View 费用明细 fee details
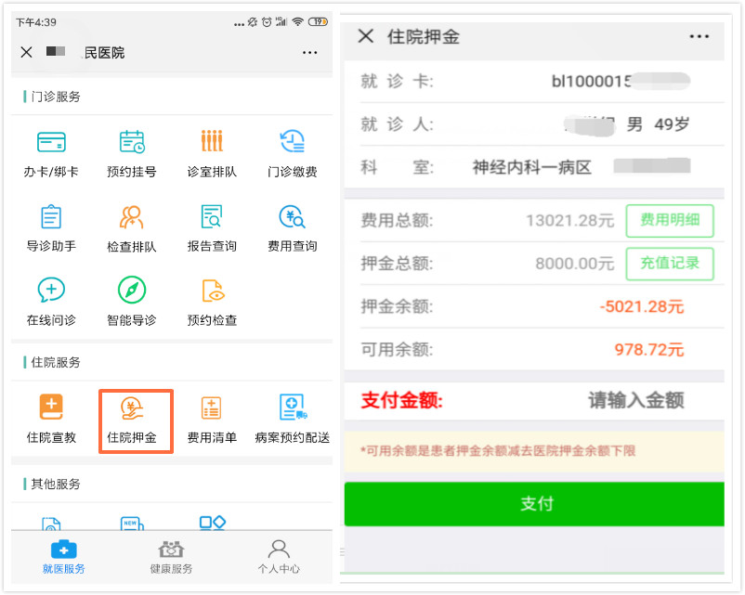This screenshot has height=595, width=745. point(670,220)
